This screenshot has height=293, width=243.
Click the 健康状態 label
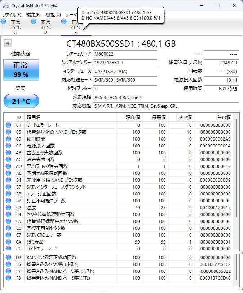pos(20,53)
